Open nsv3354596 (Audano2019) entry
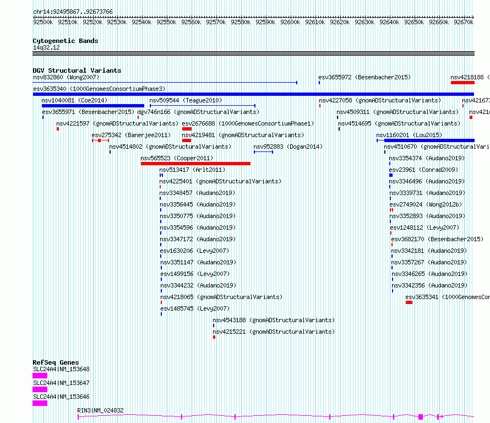Viewport: 490px width, 423px height. tap(198, 227)
